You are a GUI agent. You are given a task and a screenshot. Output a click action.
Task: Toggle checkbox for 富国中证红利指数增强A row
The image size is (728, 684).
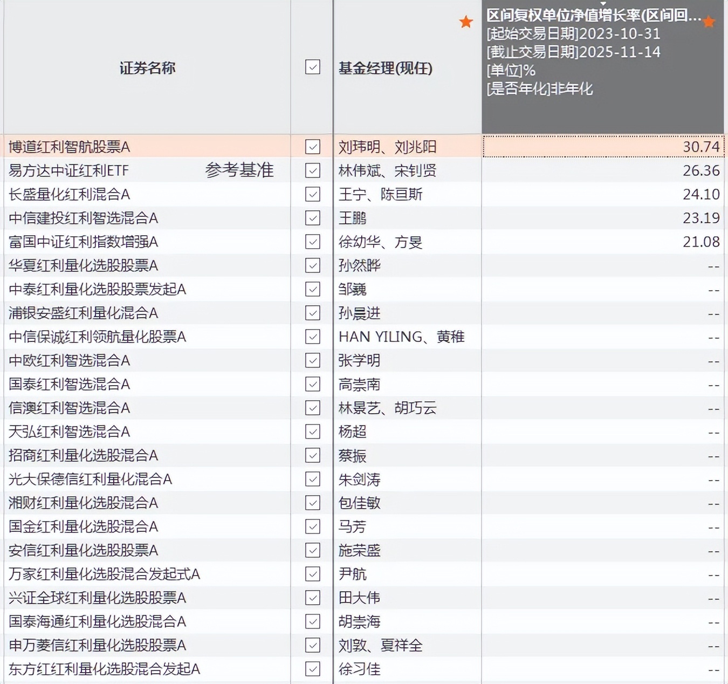point(312,242)
